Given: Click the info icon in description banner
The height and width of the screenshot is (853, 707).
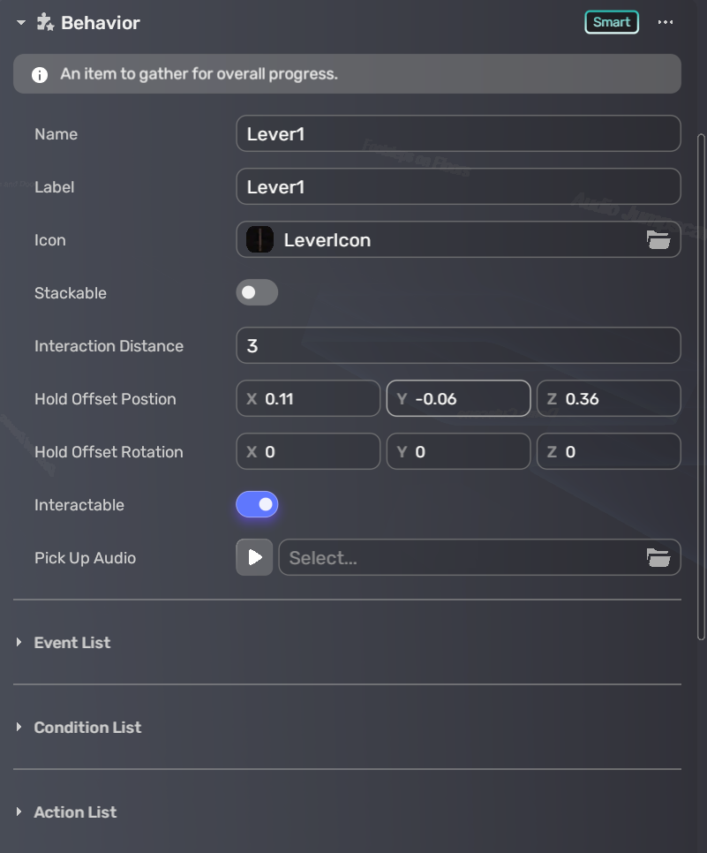Looking at the screenshot, I should (40, 74).
